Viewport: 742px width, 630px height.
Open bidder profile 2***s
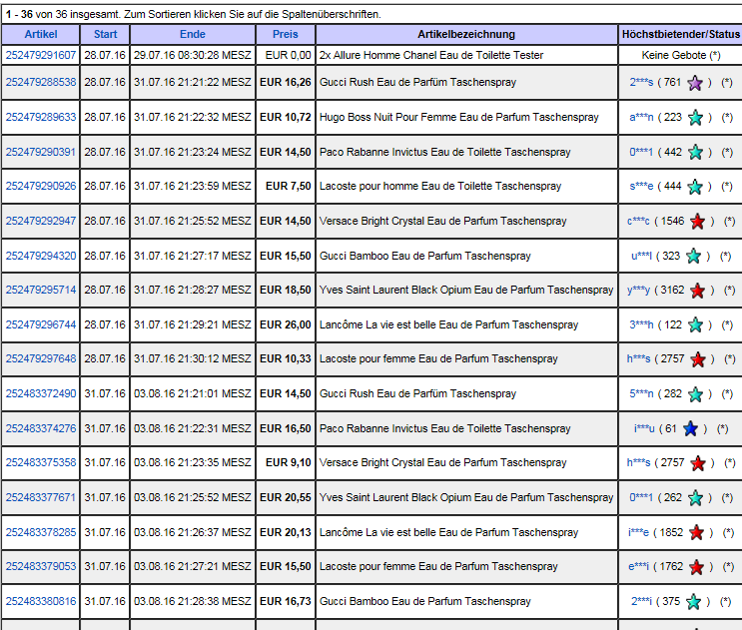641,82
